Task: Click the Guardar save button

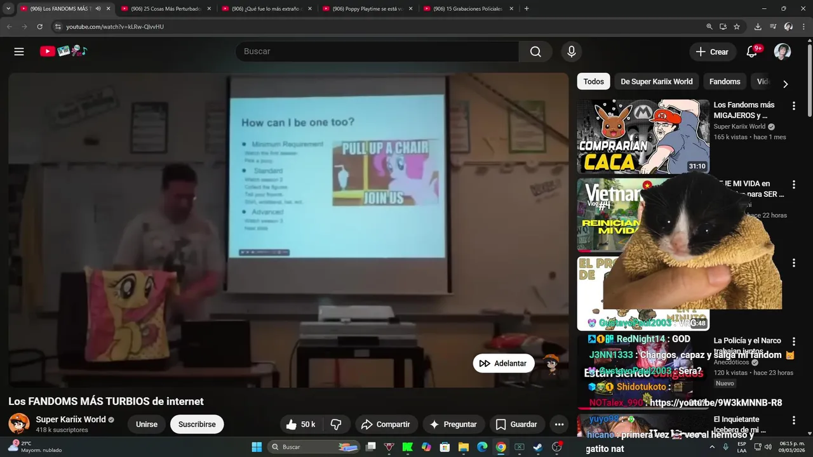Action: [x=516, y=424]
